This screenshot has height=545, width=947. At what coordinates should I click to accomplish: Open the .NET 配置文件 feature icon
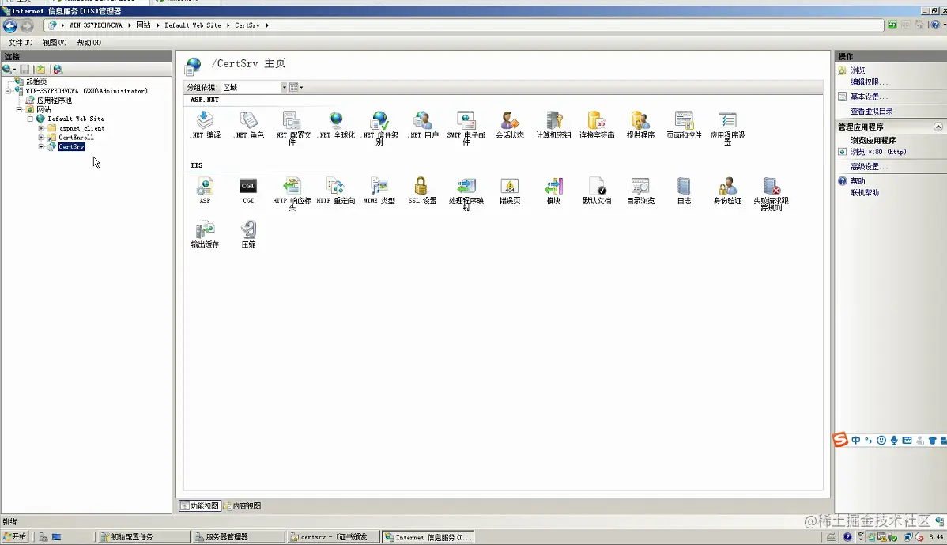coord(292,127)
